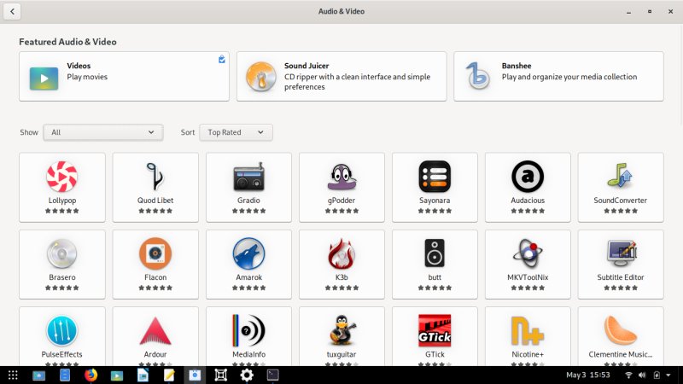Open the MediaInfo app tile
Viewport: 683px width, 384px height.
tap(248, 336)
